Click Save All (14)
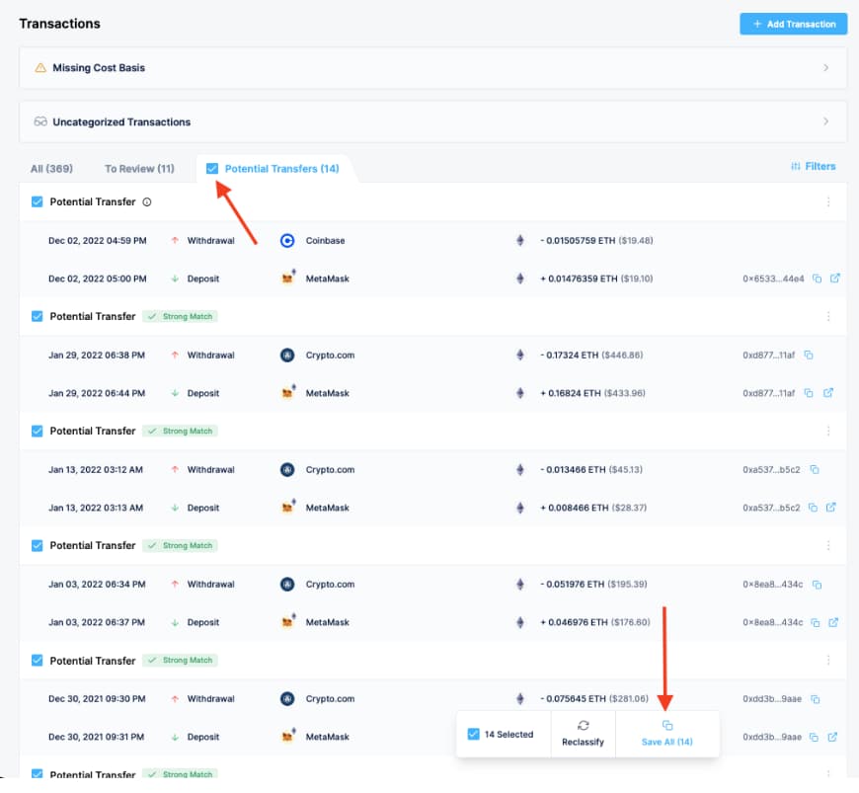The width and height of the screenshot is (859, 793). 667,735
